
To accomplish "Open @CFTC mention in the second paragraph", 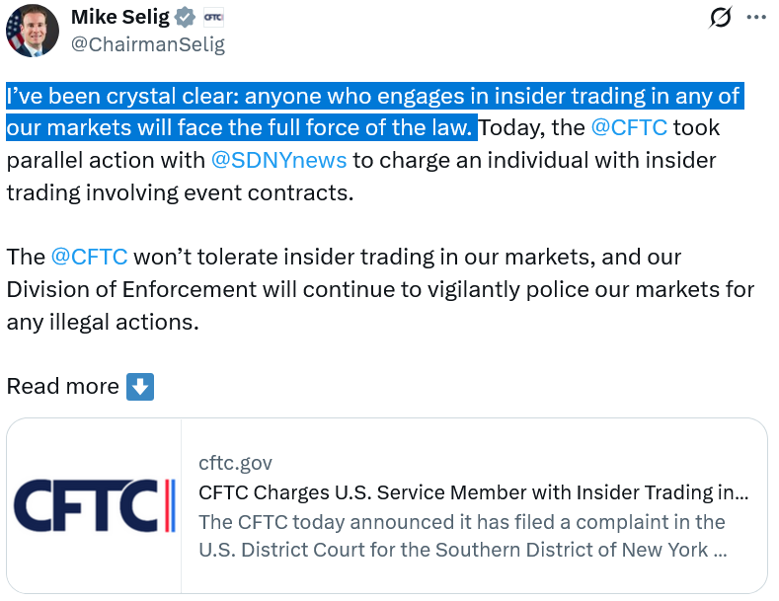I will click(x=89, y=258).
